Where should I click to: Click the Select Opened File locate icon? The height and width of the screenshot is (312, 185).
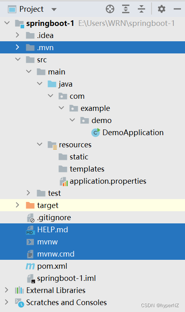pyautogui.click(x=110, y=9)
